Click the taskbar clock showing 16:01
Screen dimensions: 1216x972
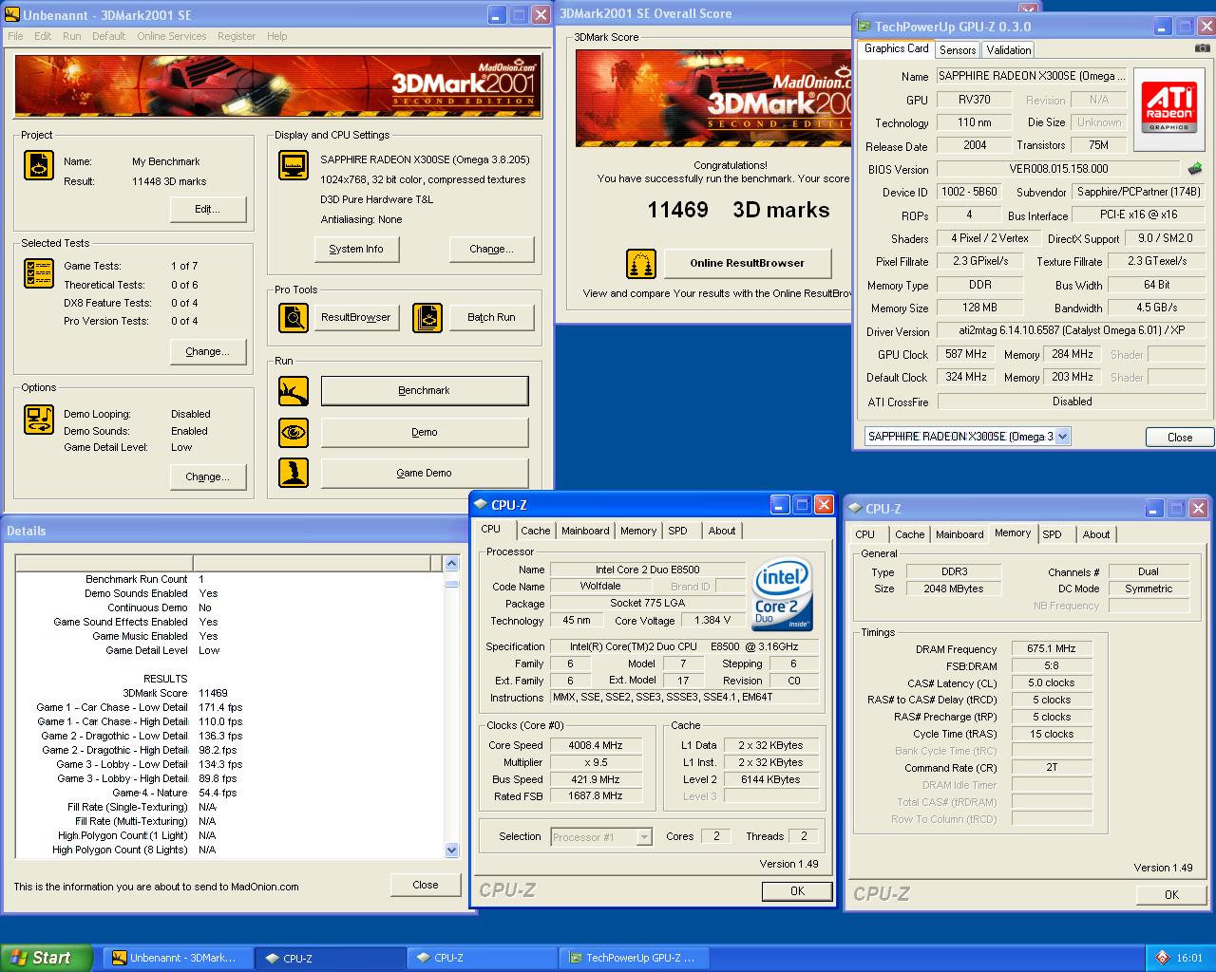point(1189,958)
